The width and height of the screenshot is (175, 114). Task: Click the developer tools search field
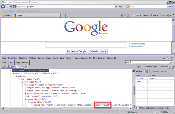point(147,62)
